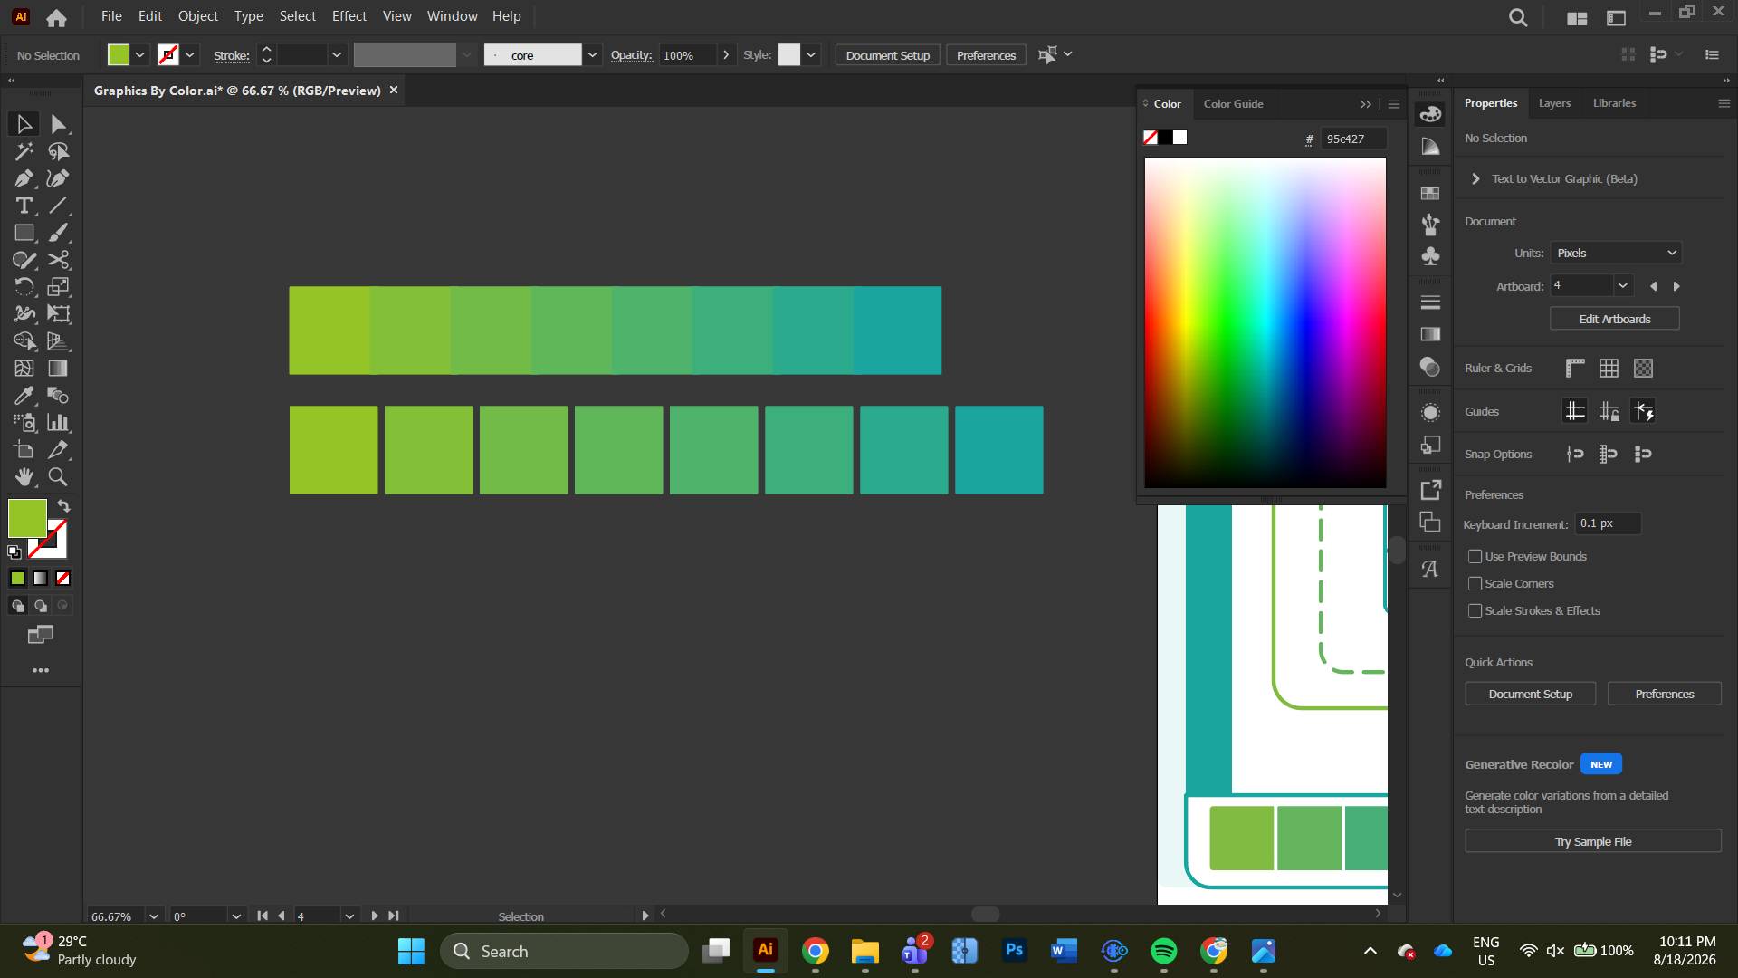Click the Edit Artboards button
1738x978 pixels.
click(1615, 319)
